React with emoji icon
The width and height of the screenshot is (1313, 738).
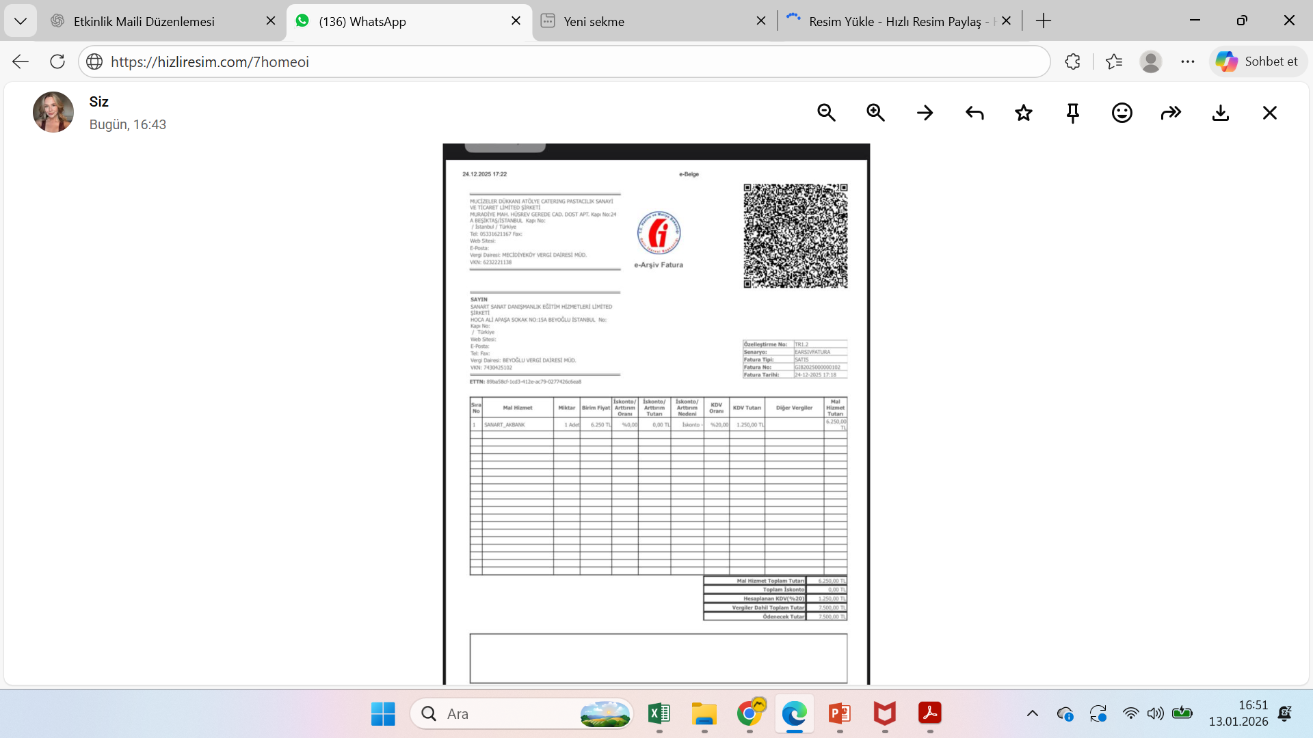[1122, 113]
